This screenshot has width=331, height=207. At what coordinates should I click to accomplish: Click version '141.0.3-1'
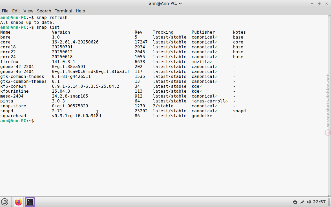click(x=64, y=62)
